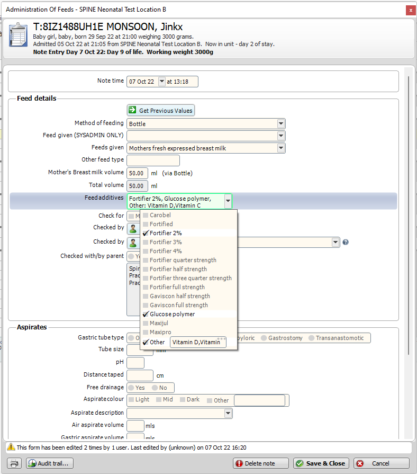
Task: Edit the Other additive text field
Action: (x=198, y=342)
